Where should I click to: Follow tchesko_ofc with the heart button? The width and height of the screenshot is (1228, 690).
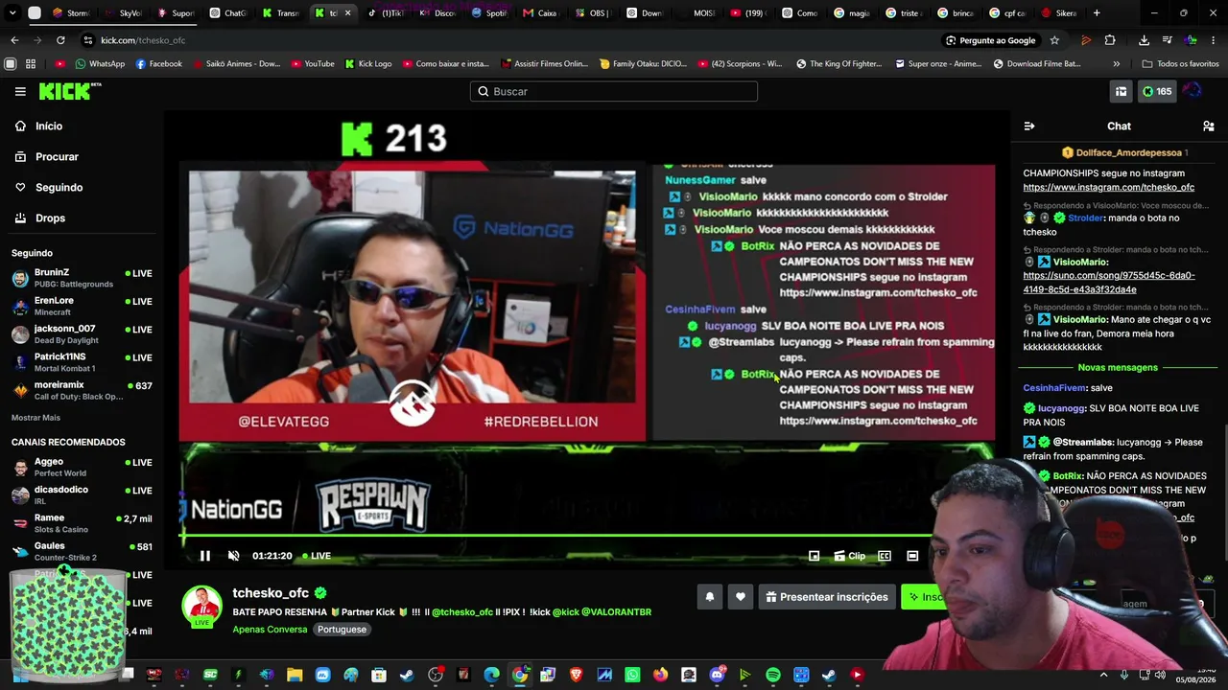coord(741,597)
